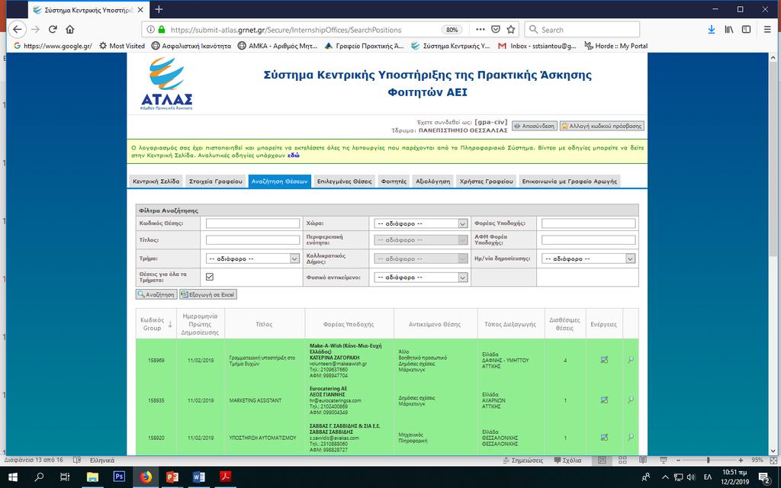Open the Στοιχεία Γραφείου tab
This screenshot has width=781, height=488.
[x=216, y=181]
